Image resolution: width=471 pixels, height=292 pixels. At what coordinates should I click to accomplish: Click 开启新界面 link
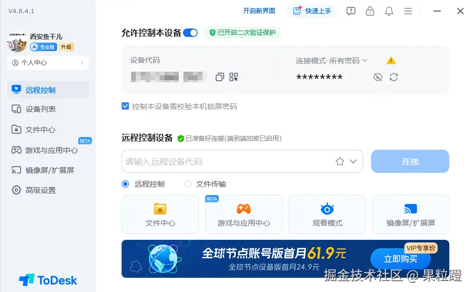coord(259,11)
